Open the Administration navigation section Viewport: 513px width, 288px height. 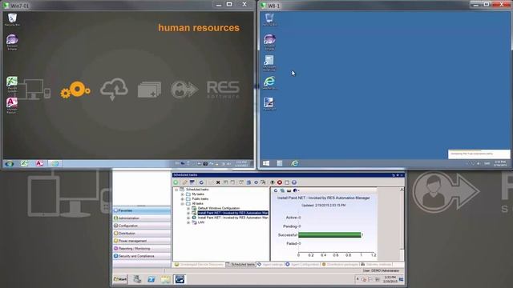[142, 218]
